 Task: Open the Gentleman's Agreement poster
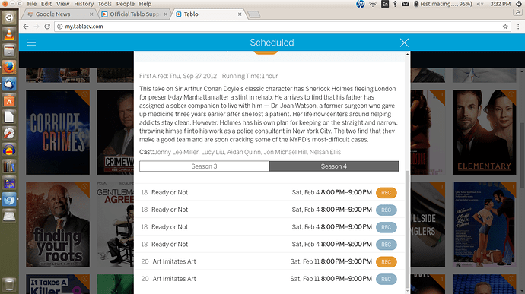click(116, 224)
